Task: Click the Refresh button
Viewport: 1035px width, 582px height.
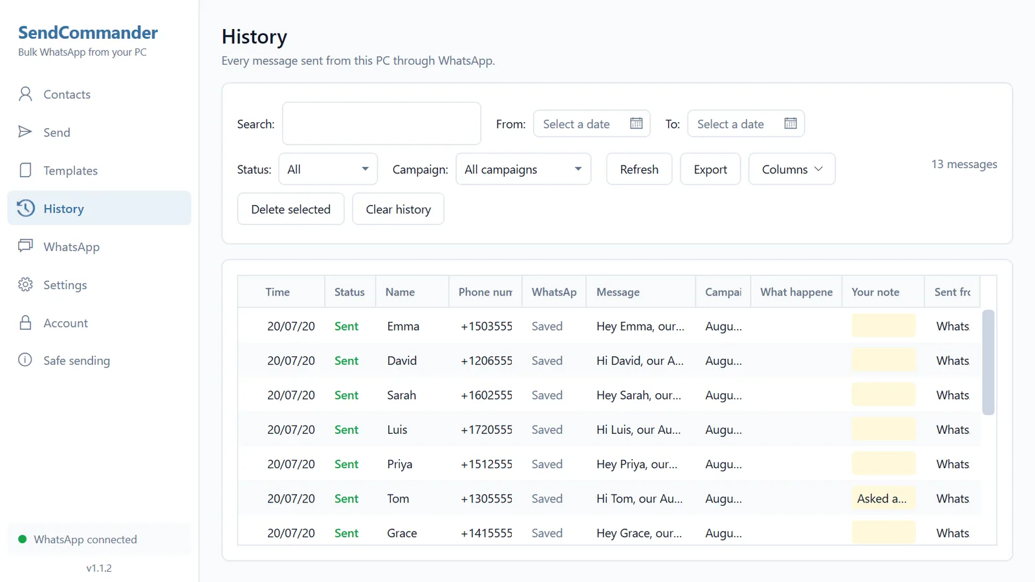Action: coord(639,169)
